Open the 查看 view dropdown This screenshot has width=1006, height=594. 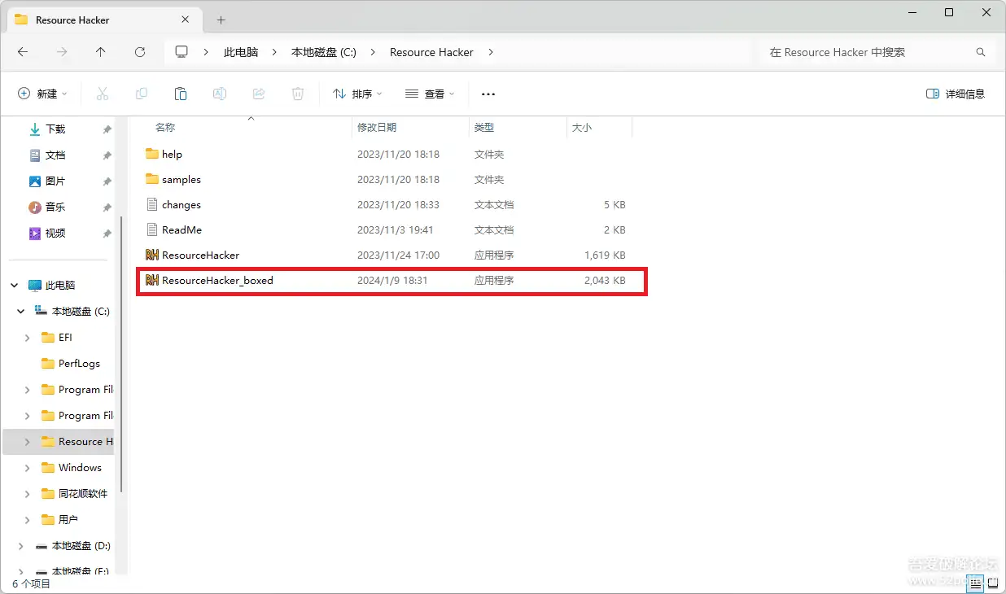pos(430,94)
